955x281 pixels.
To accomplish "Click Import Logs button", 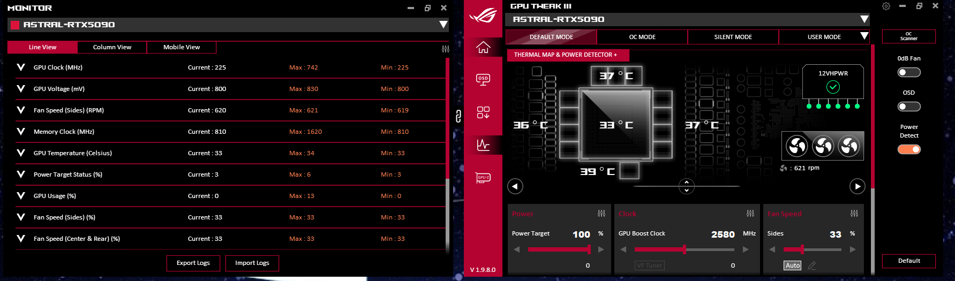I will (x=252, y=263).
